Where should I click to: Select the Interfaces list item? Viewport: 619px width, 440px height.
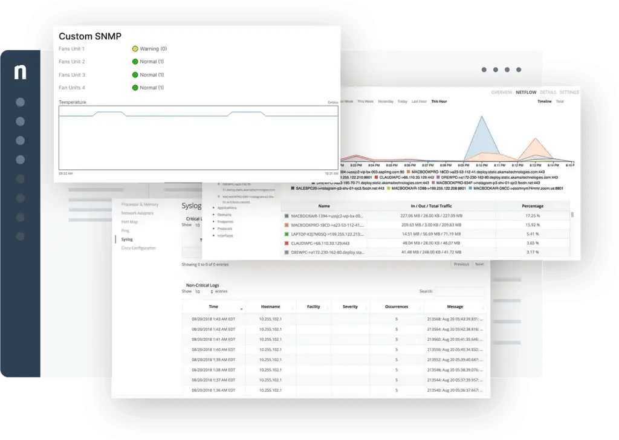[x=225, y=236]
